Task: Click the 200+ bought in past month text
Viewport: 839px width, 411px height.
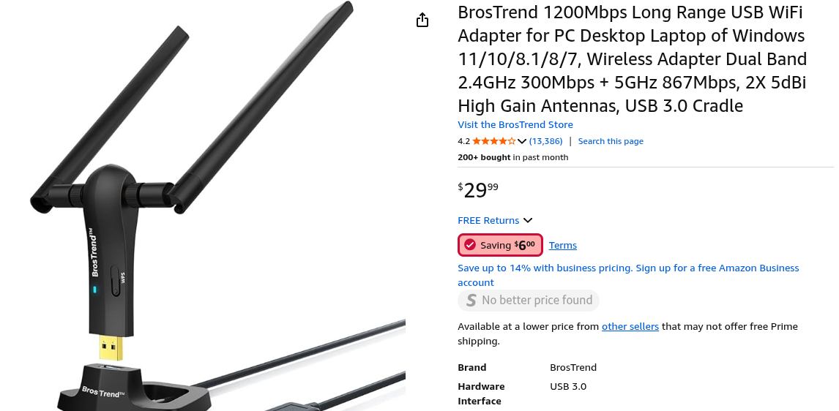Action: [x=512, y=157]
